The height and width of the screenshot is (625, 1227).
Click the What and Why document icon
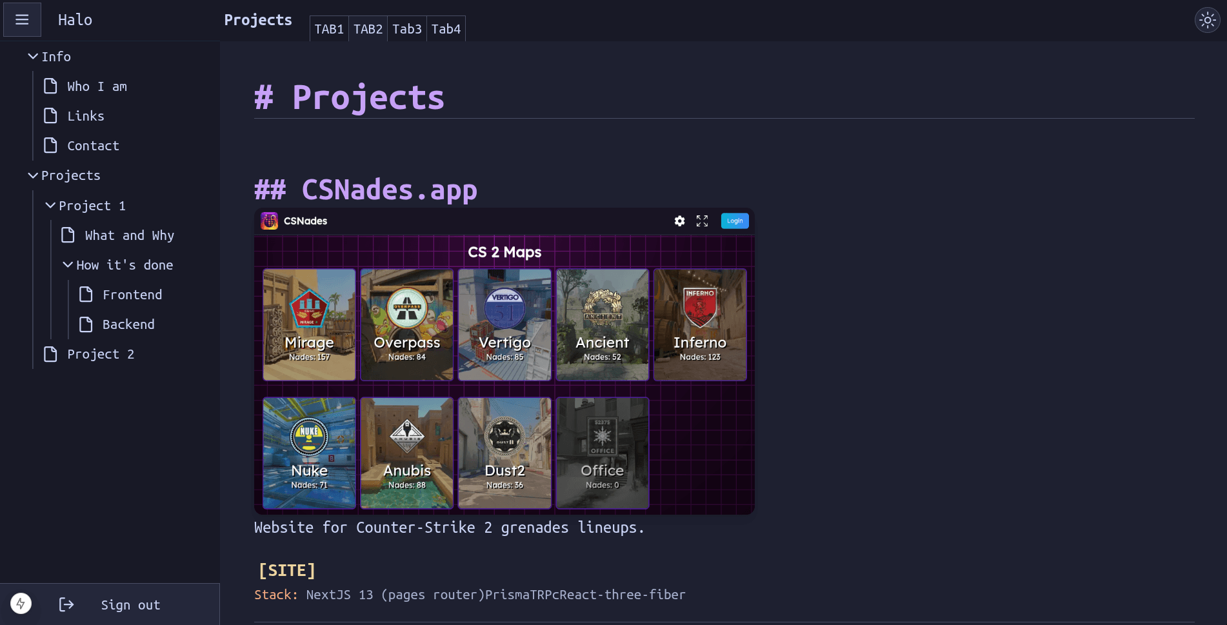click(x=68, y=235)
